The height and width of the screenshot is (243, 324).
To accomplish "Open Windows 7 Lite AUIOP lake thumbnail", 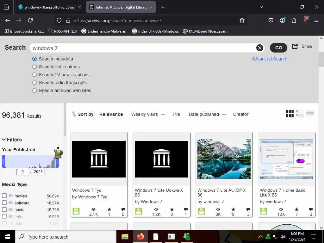I will click(224, 159).
